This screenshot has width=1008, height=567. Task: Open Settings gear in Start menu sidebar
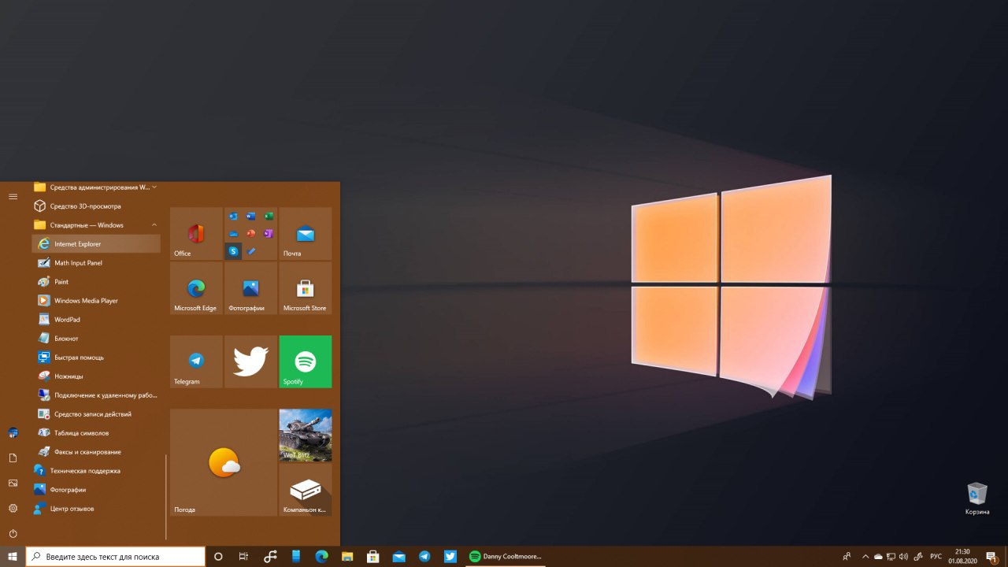click(x=13, y=508)
